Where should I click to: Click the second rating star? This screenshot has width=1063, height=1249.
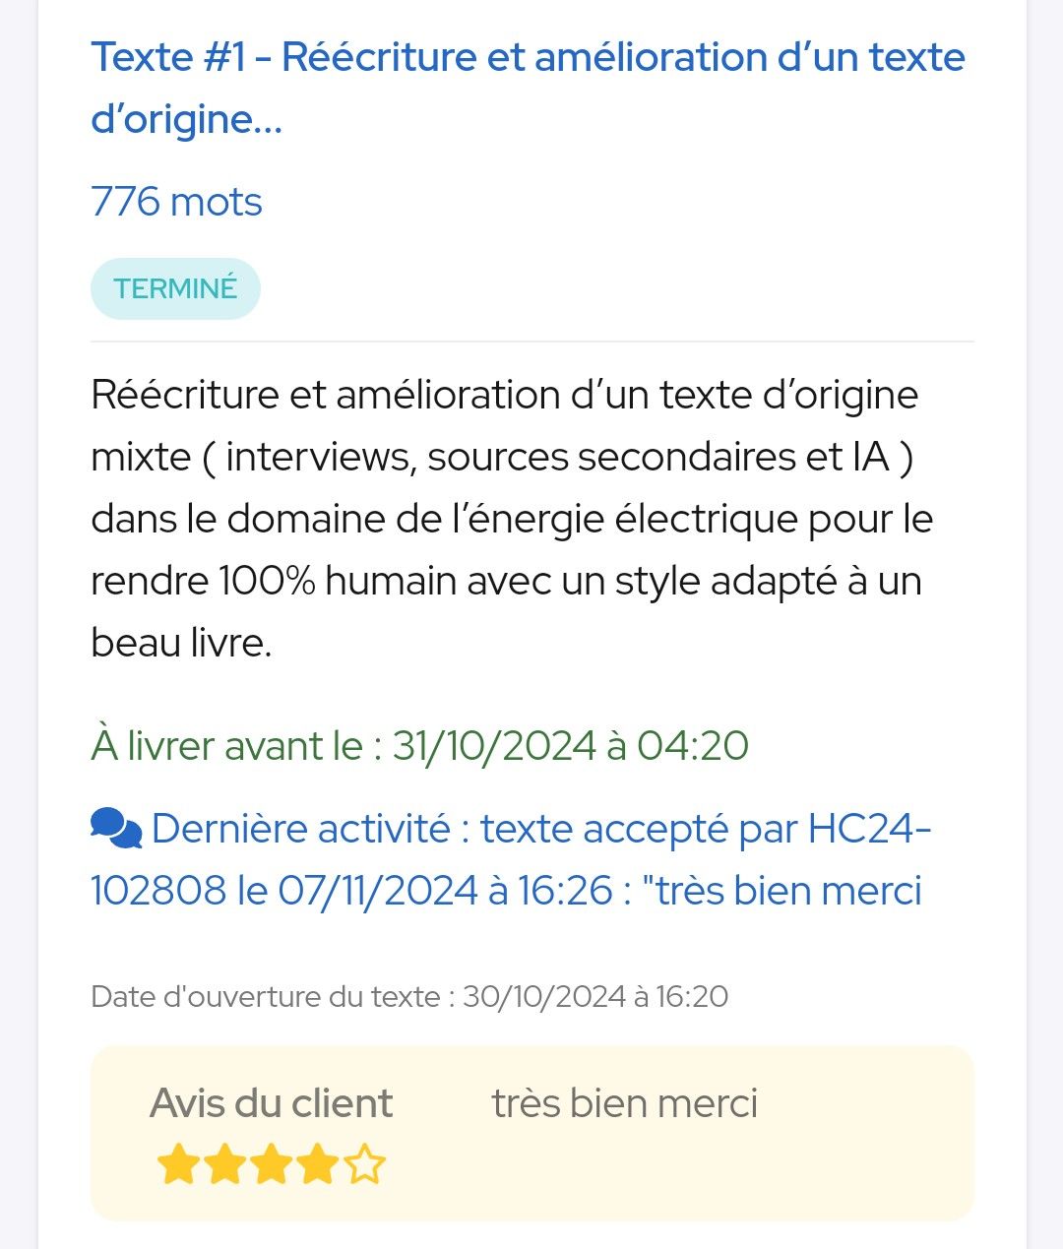[224, 1164]
